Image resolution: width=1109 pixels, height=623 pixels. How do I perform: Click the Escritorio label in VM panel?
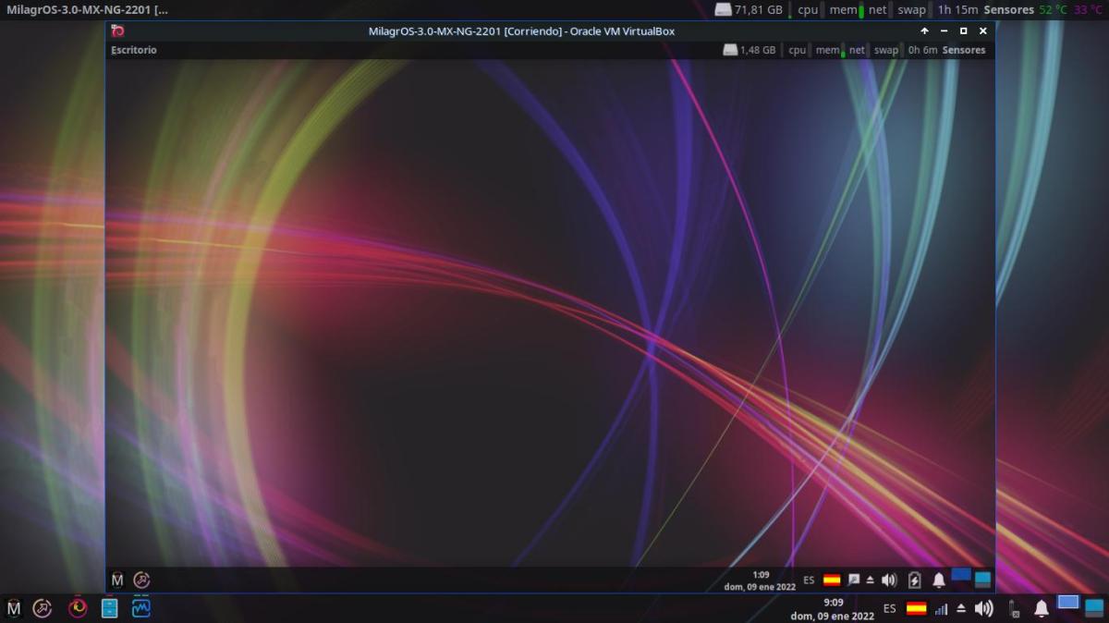[x=134, y=50]
